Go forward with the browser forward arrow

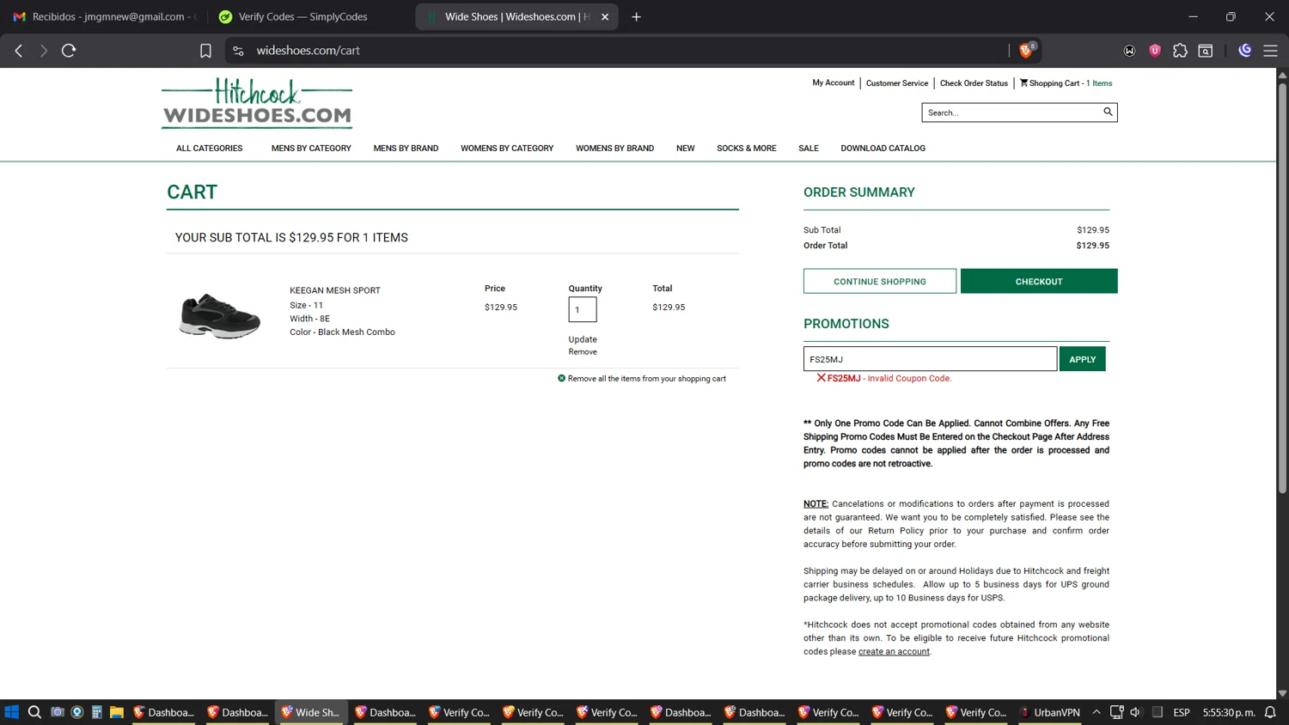coord(43,51)
